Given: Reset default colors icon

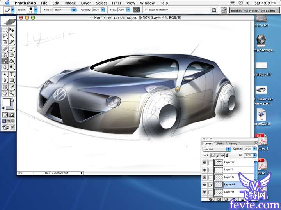Looking at the screenshot, I should click(x=4, y=108).
